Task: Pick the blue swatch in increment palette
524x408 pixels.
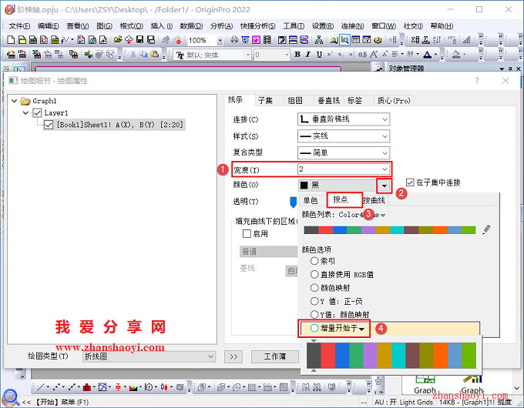Action: 342,355
